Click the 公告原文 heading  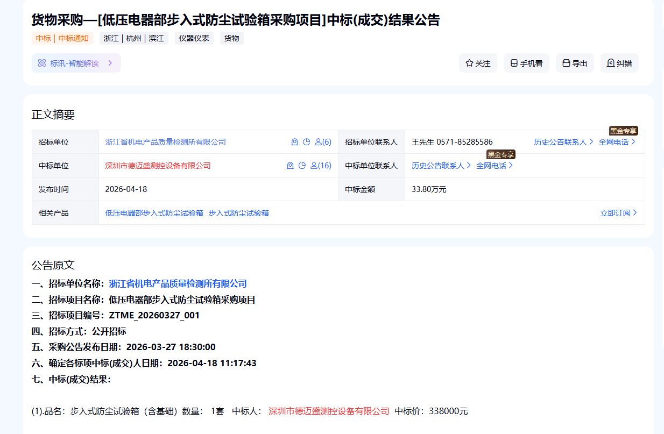(x=53, y=265)
